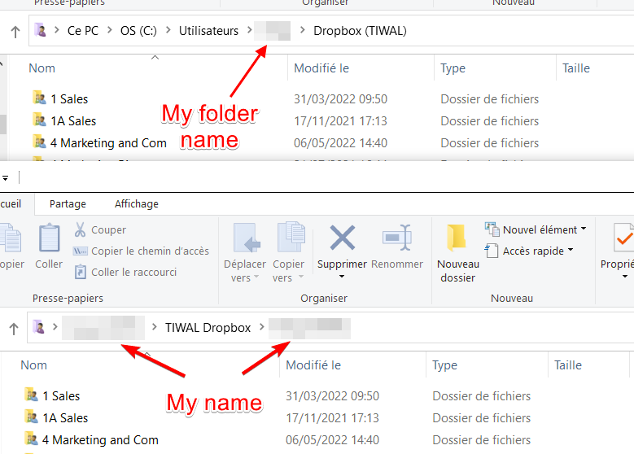634x454 pixels.
Task: Open the Nouvel élément dropdown
Action: 584,229
